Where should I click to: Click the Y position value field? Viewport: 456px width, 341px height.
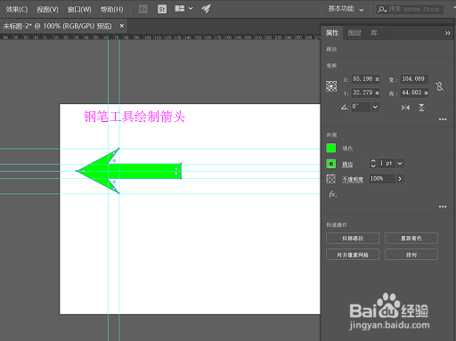(366, 93)
